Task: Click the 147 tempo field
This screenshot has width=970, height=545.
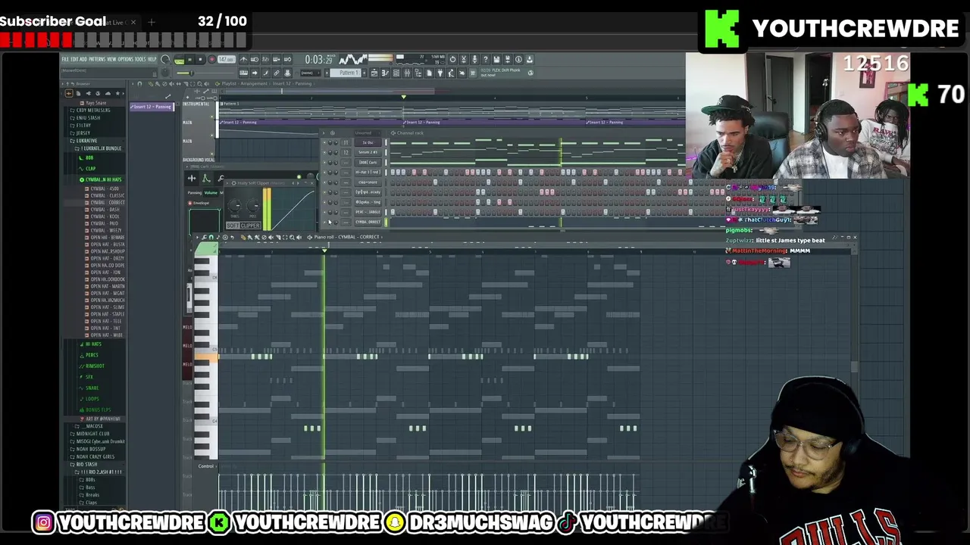Action: point(227,59)
